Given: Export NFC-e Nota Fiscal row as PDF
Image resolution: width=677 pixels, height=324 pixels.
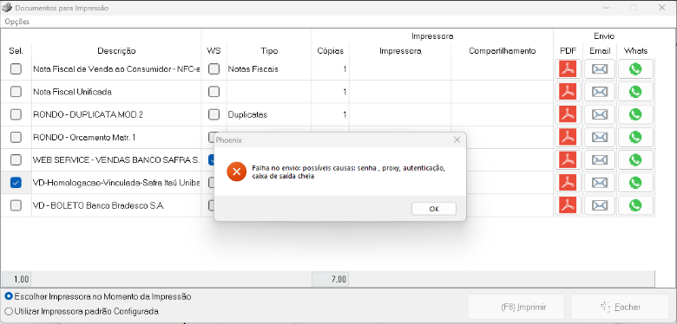Looking at the screenshot, I should coord(568,69).
